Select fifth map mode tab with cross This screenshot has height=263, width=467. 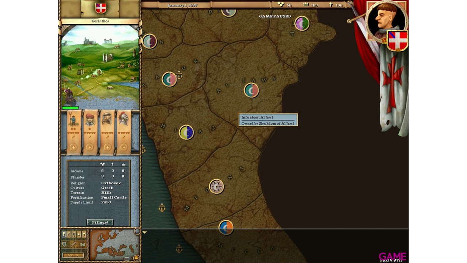coord(84,234)
